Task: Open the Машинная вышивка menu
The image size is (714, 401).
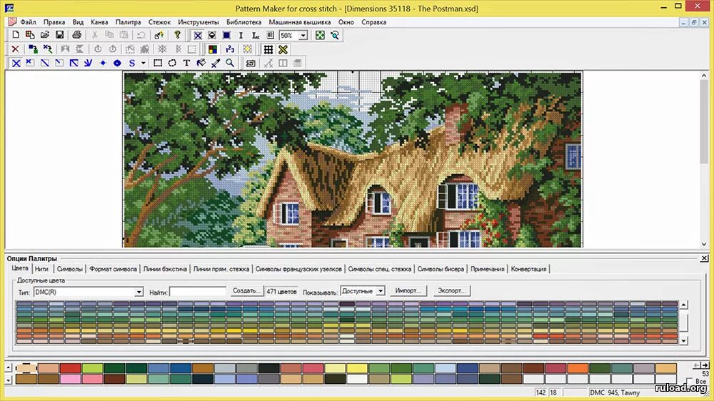Action: (x=300, y=22)
